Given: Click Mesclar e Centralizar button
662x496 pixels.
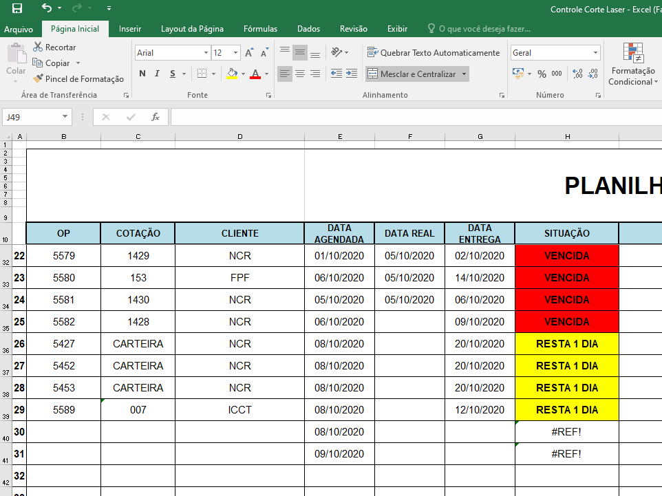Looking at the screenshot, I should tap(412, 74).
